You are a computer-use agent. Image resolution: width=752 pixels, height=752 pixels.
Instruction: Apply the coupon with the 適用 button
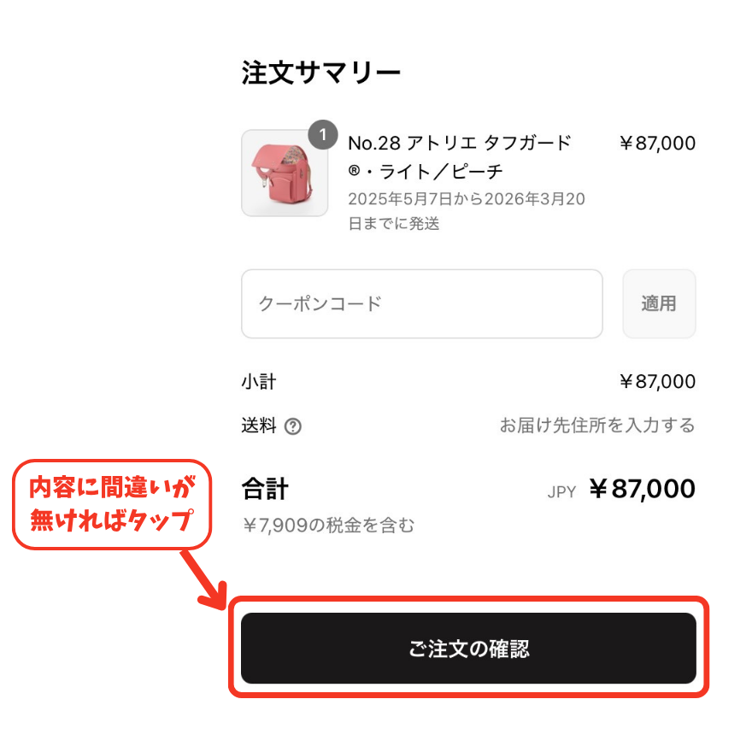click(x=659, y=303)
